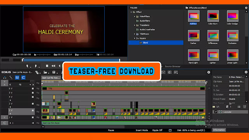Click the timeline horizontal scrollbar
The height and width of the screenshot is (140, 249).
pyautogui.click(x=84, y=127)
